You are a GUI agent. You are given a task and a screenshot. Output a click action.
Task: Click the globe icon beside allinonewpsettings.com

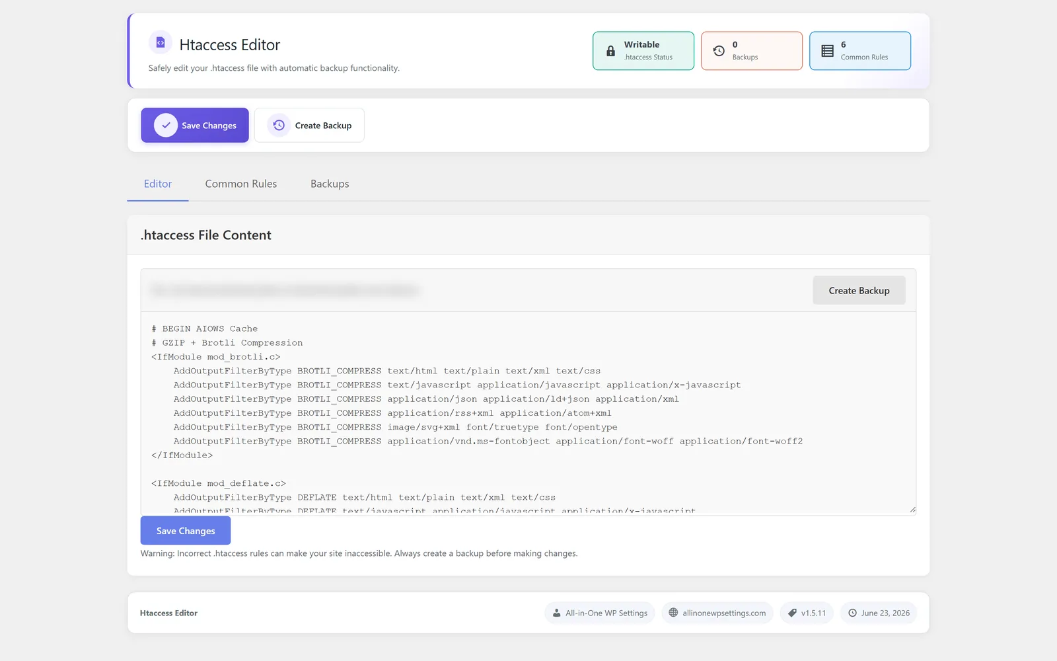(x=673, y=613)
